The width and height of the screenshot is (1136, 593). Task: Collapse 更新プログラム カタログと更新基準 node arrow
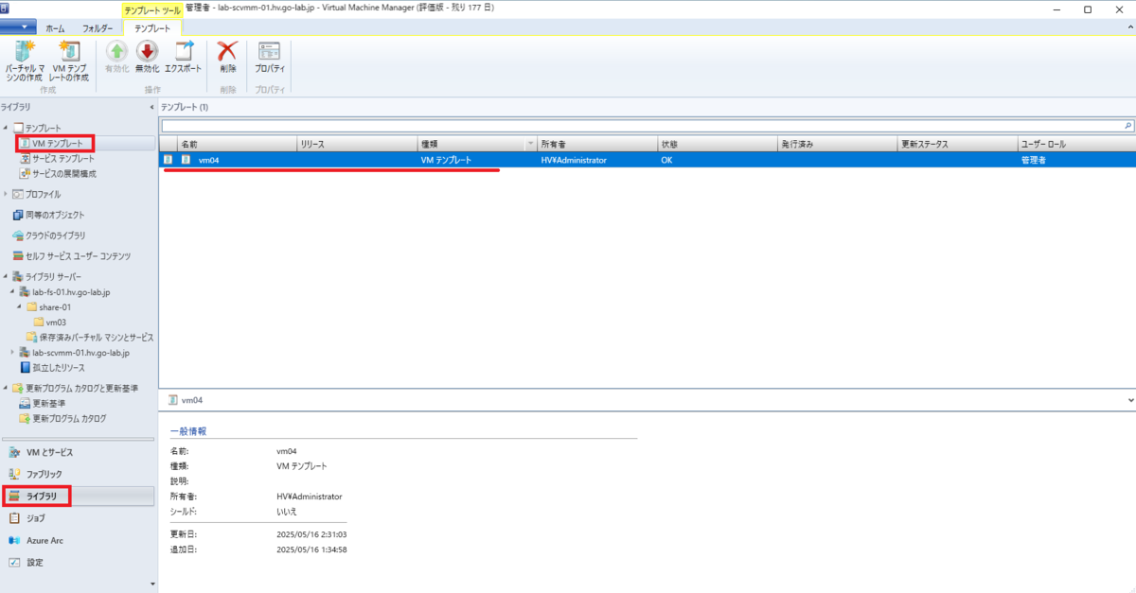coord(6,388)
